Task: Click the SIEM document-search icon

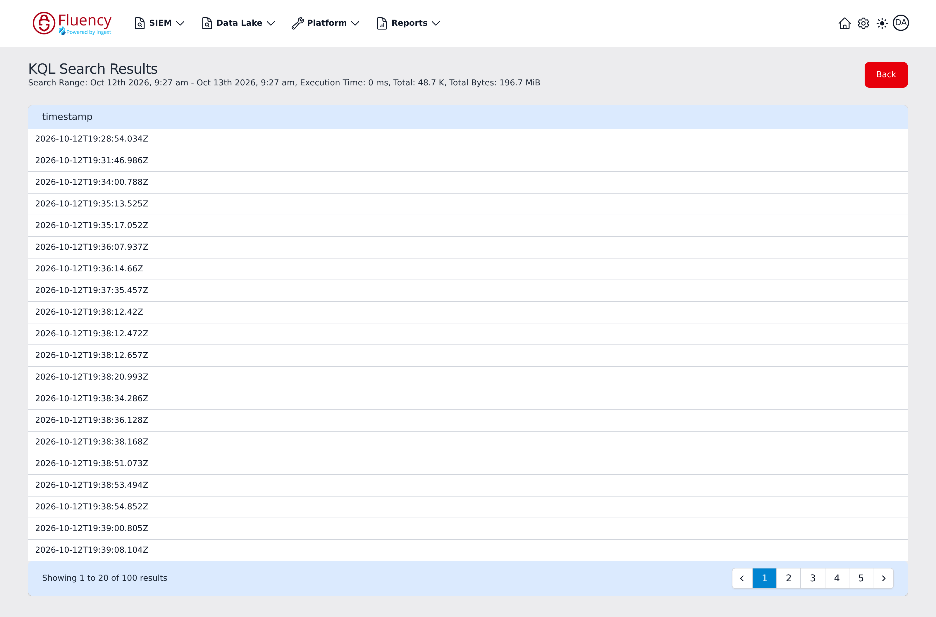Action: (139, 23)
